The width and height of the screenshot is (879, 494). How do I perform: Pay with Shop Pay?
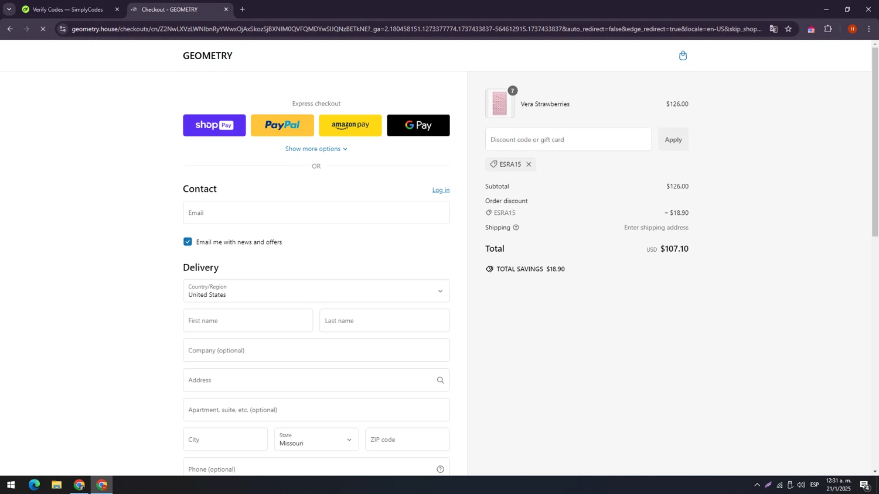pyautogui.click(x=214, y=125)
